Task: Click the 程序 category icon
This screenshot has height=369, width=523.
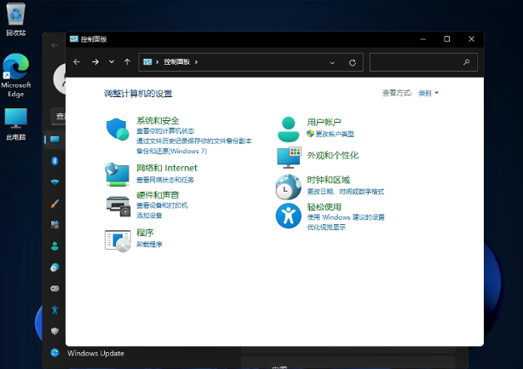Action: point(118,240)
